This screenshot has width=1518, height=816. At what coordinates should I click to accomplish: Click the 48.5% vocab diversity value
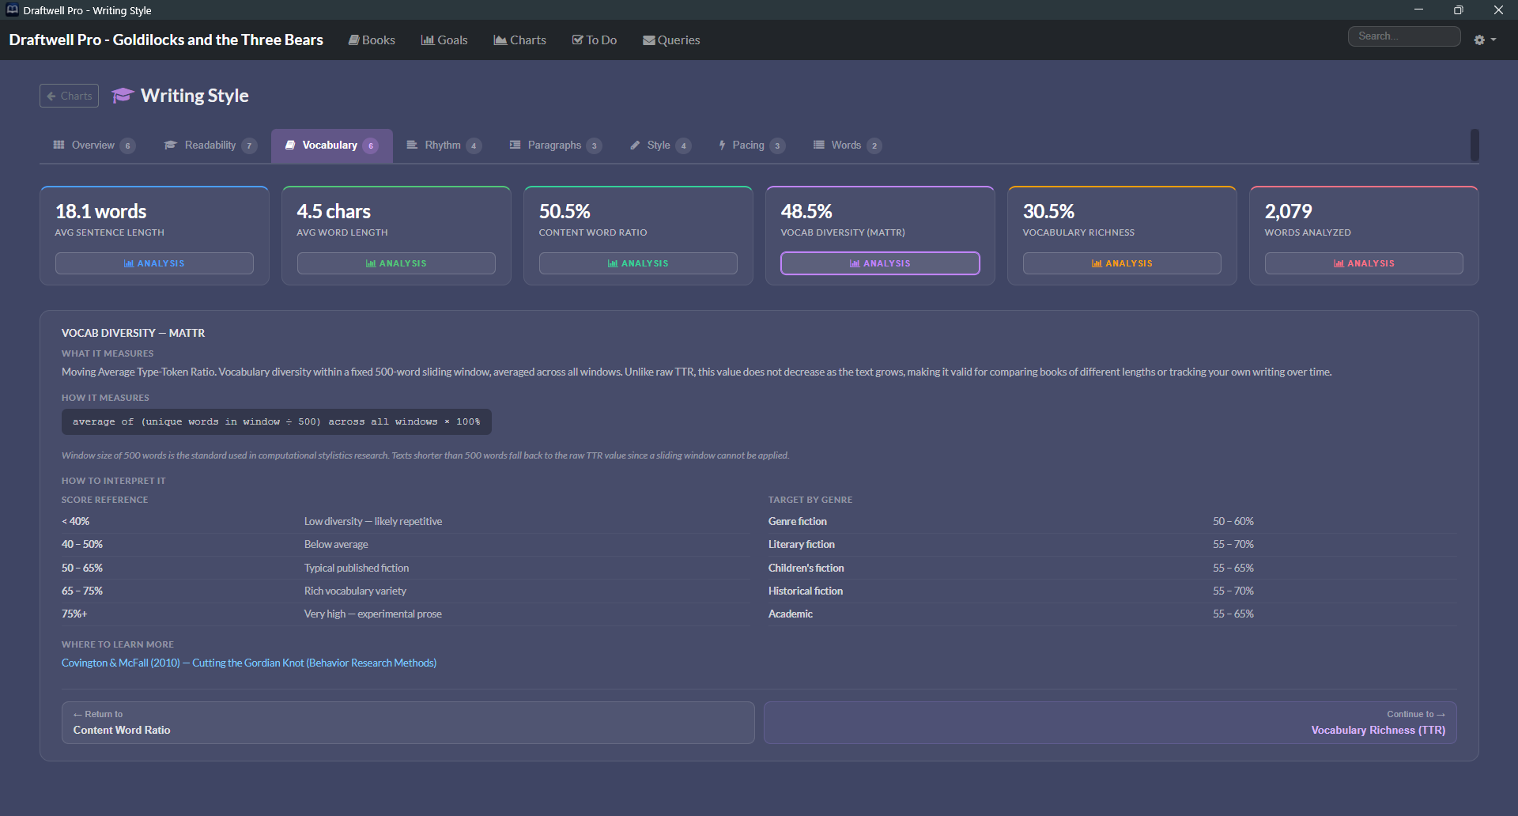click(806, 211)
